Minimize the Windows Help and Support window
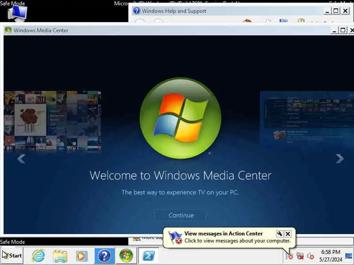This screenshot has width=354, height=265. tap(327, 11)
